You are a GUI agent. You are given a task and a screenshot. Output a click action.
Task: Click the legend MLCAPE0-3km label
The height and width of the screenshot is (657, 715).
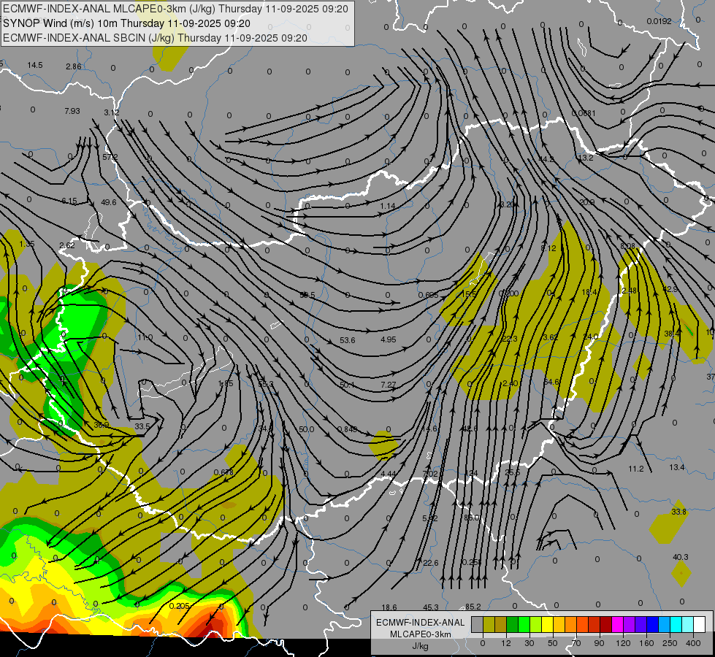(421, 634)
